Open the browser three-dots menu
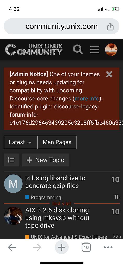Image resolution: width=123 pixels, height=267 pixels. (x=108, y=247)
